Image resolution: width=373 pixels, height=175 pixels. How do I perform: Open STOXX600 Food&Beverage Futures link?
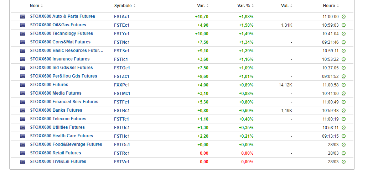coord(66,144)
